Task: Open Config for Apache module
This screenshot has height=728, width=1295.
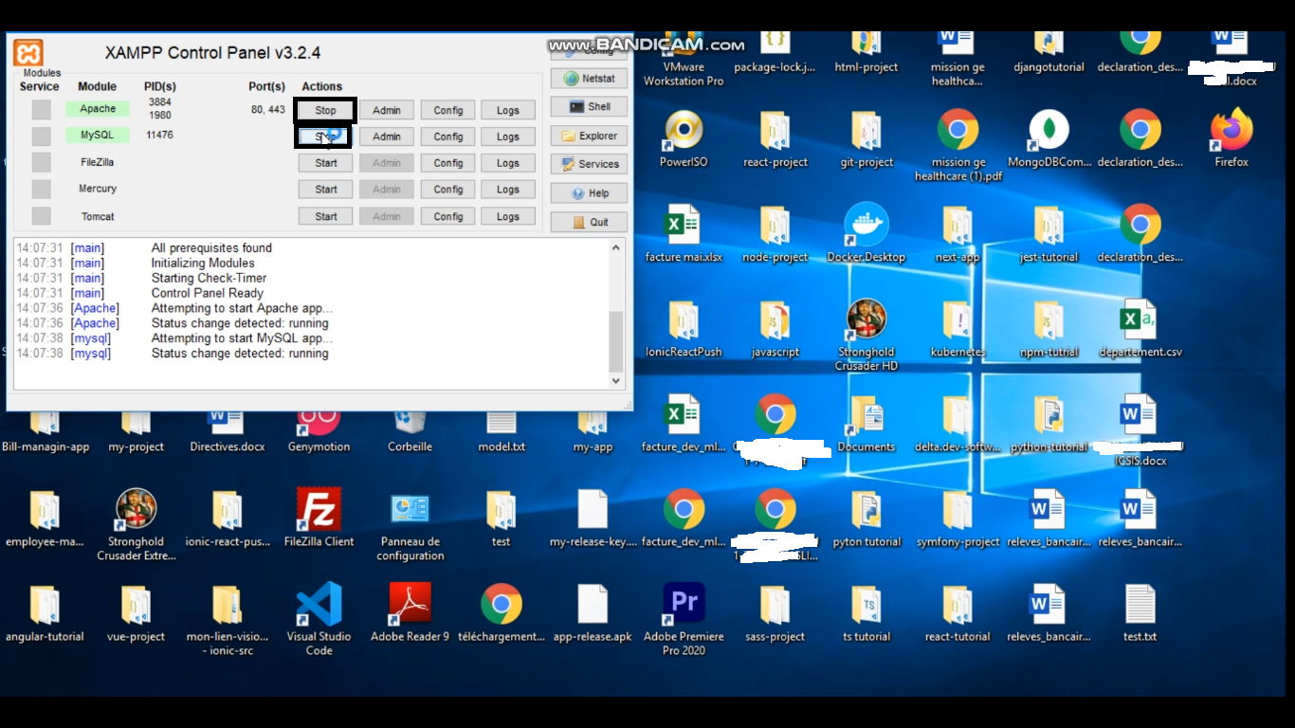Action: click(x=448, y=110)
